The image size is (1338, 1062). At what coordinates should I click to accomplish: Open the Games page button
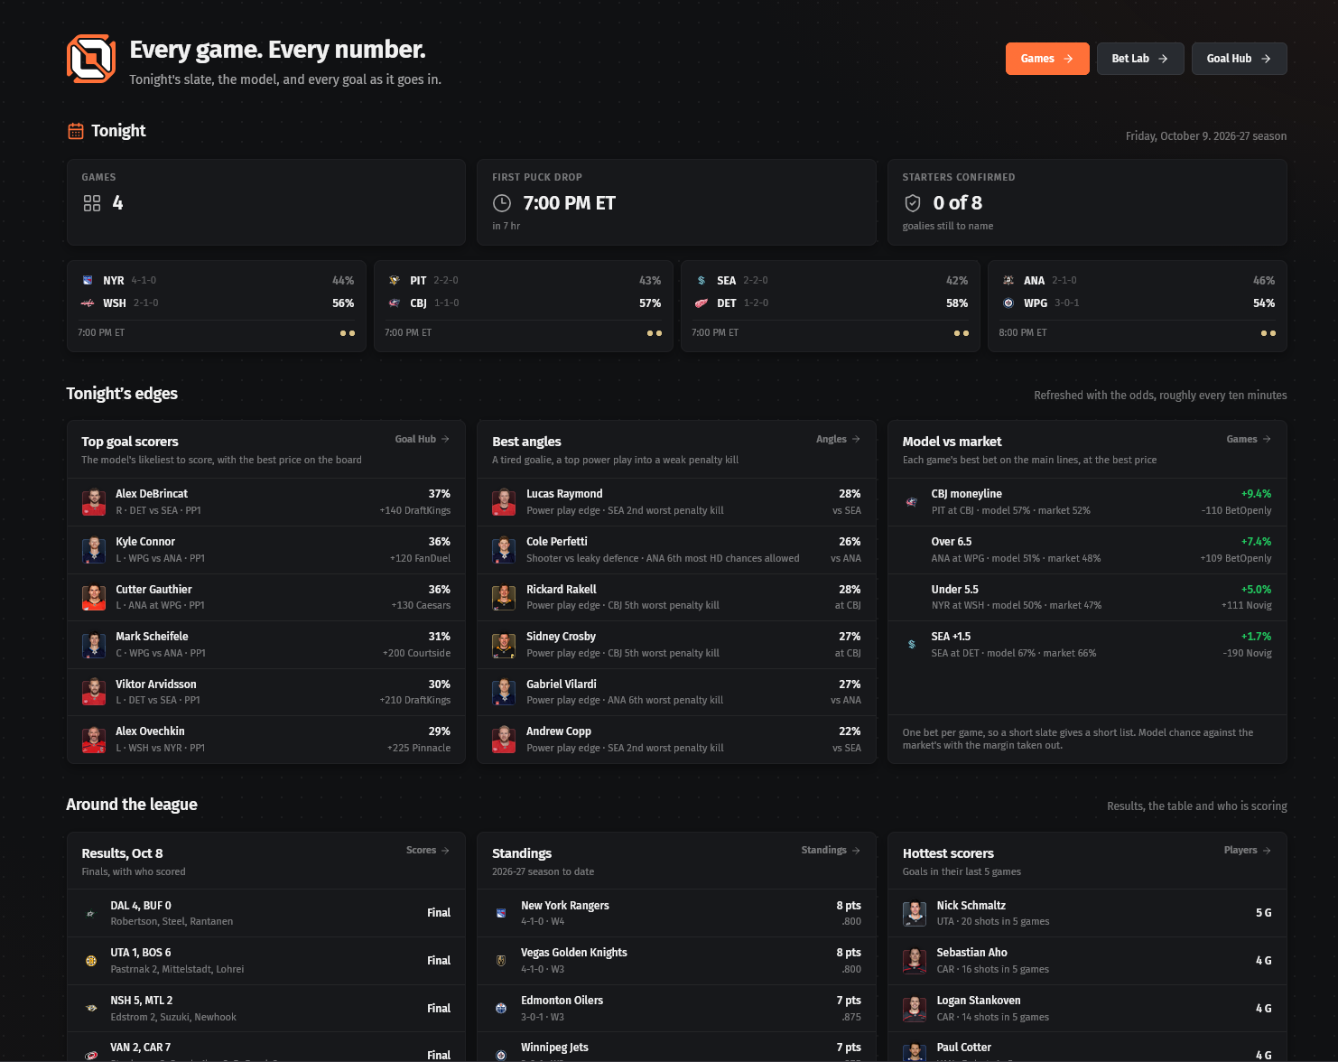pyautogui.click(x=1047, y=59)
